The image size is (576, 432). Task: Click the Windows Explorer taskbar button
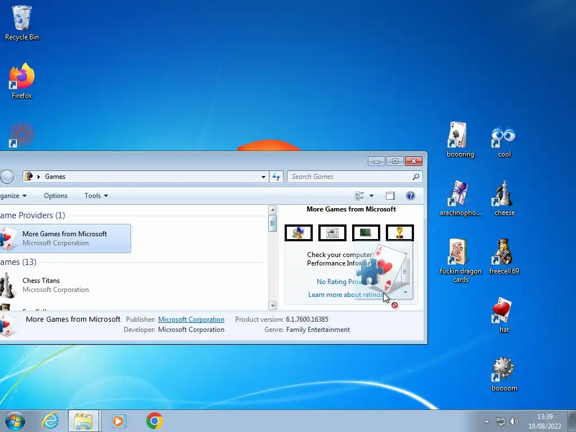click(83, 421)
